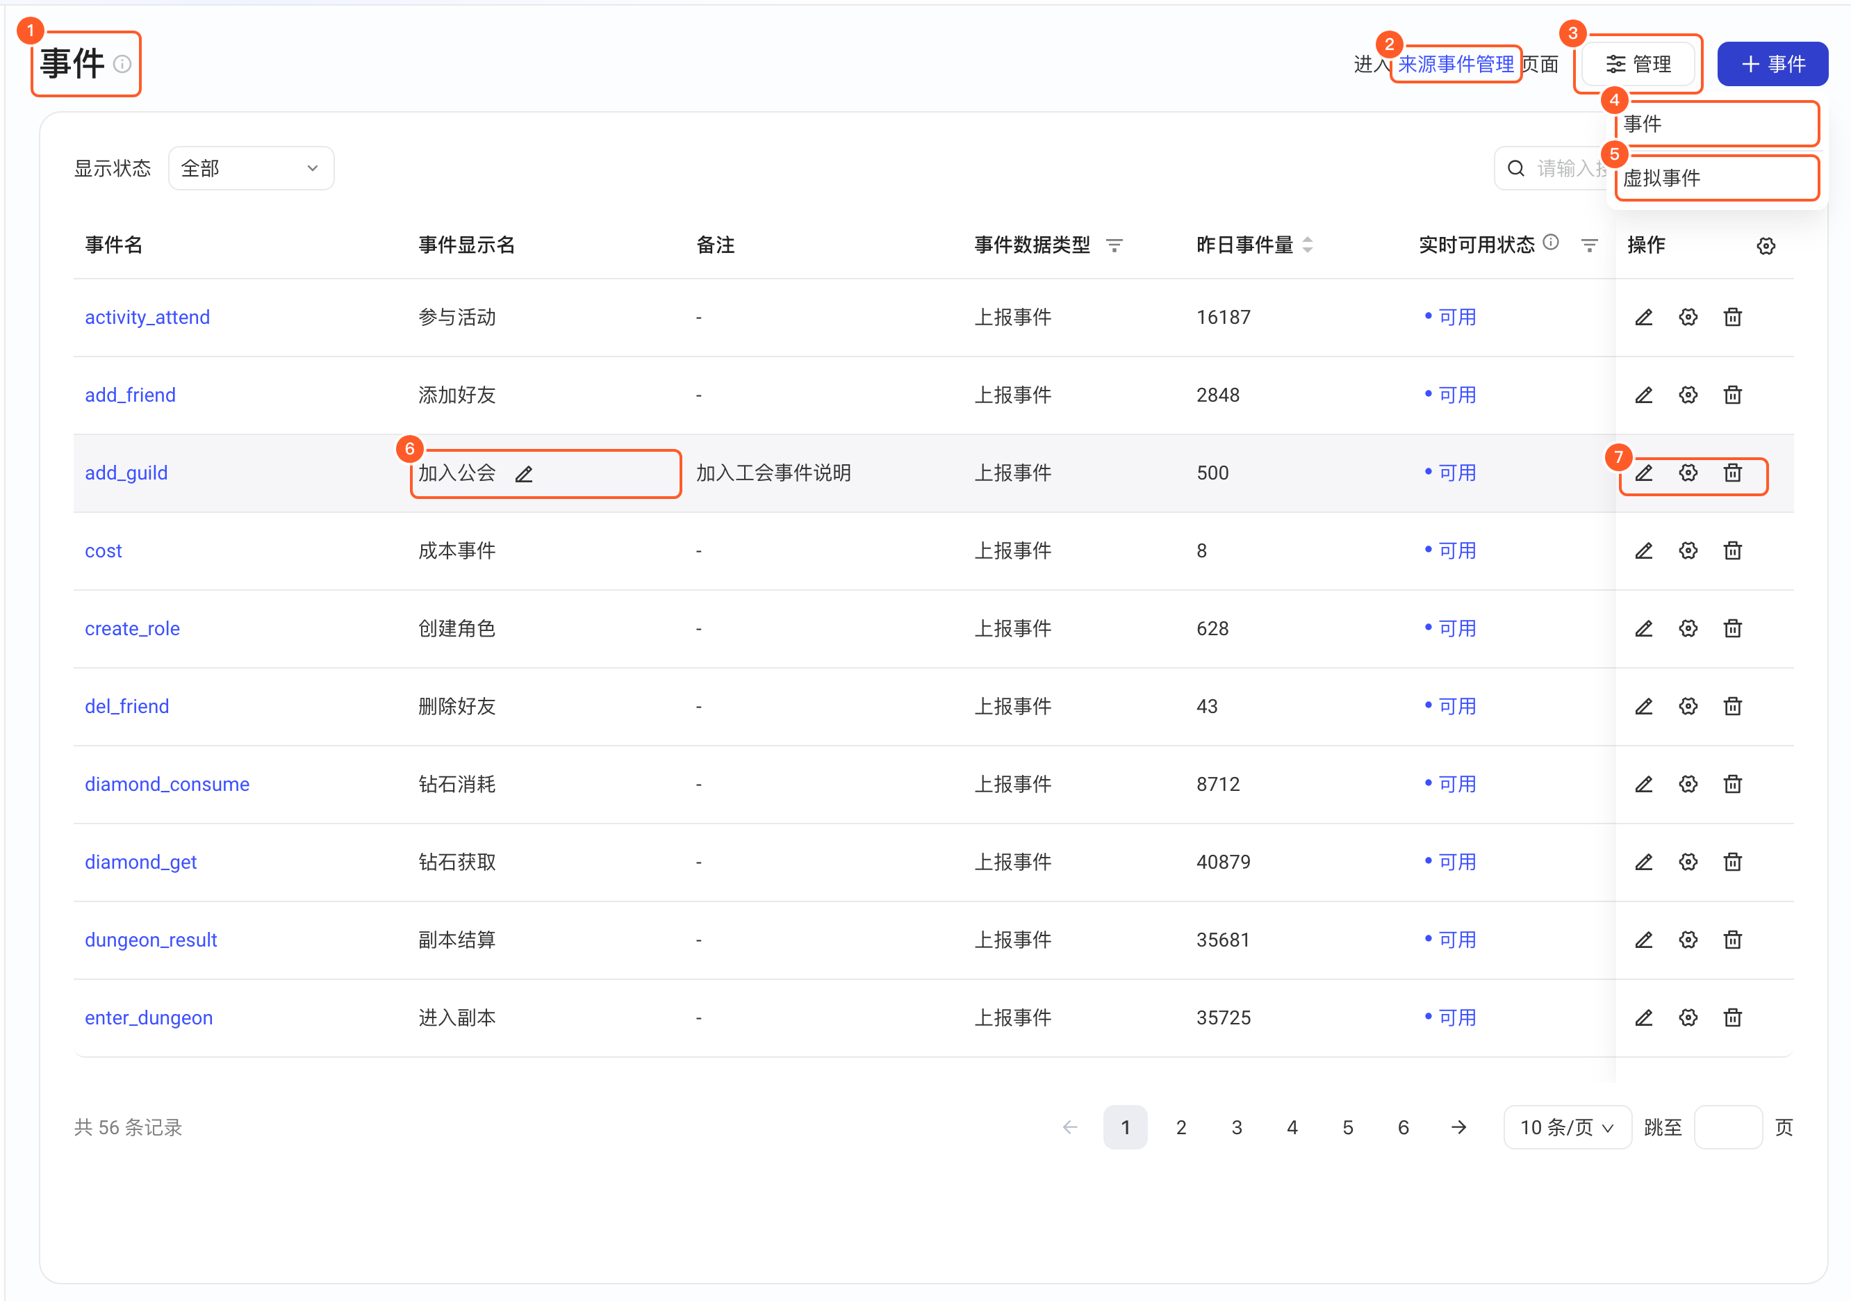Viewport: 1851px width, 1301px height.
Task: Click the info icon beside 事件 title
Action: [x=122, y=64]
